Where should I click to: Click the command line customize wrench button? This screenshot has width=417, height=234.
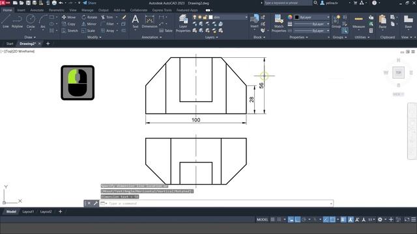pyautogui.click(x=95, y=203)
